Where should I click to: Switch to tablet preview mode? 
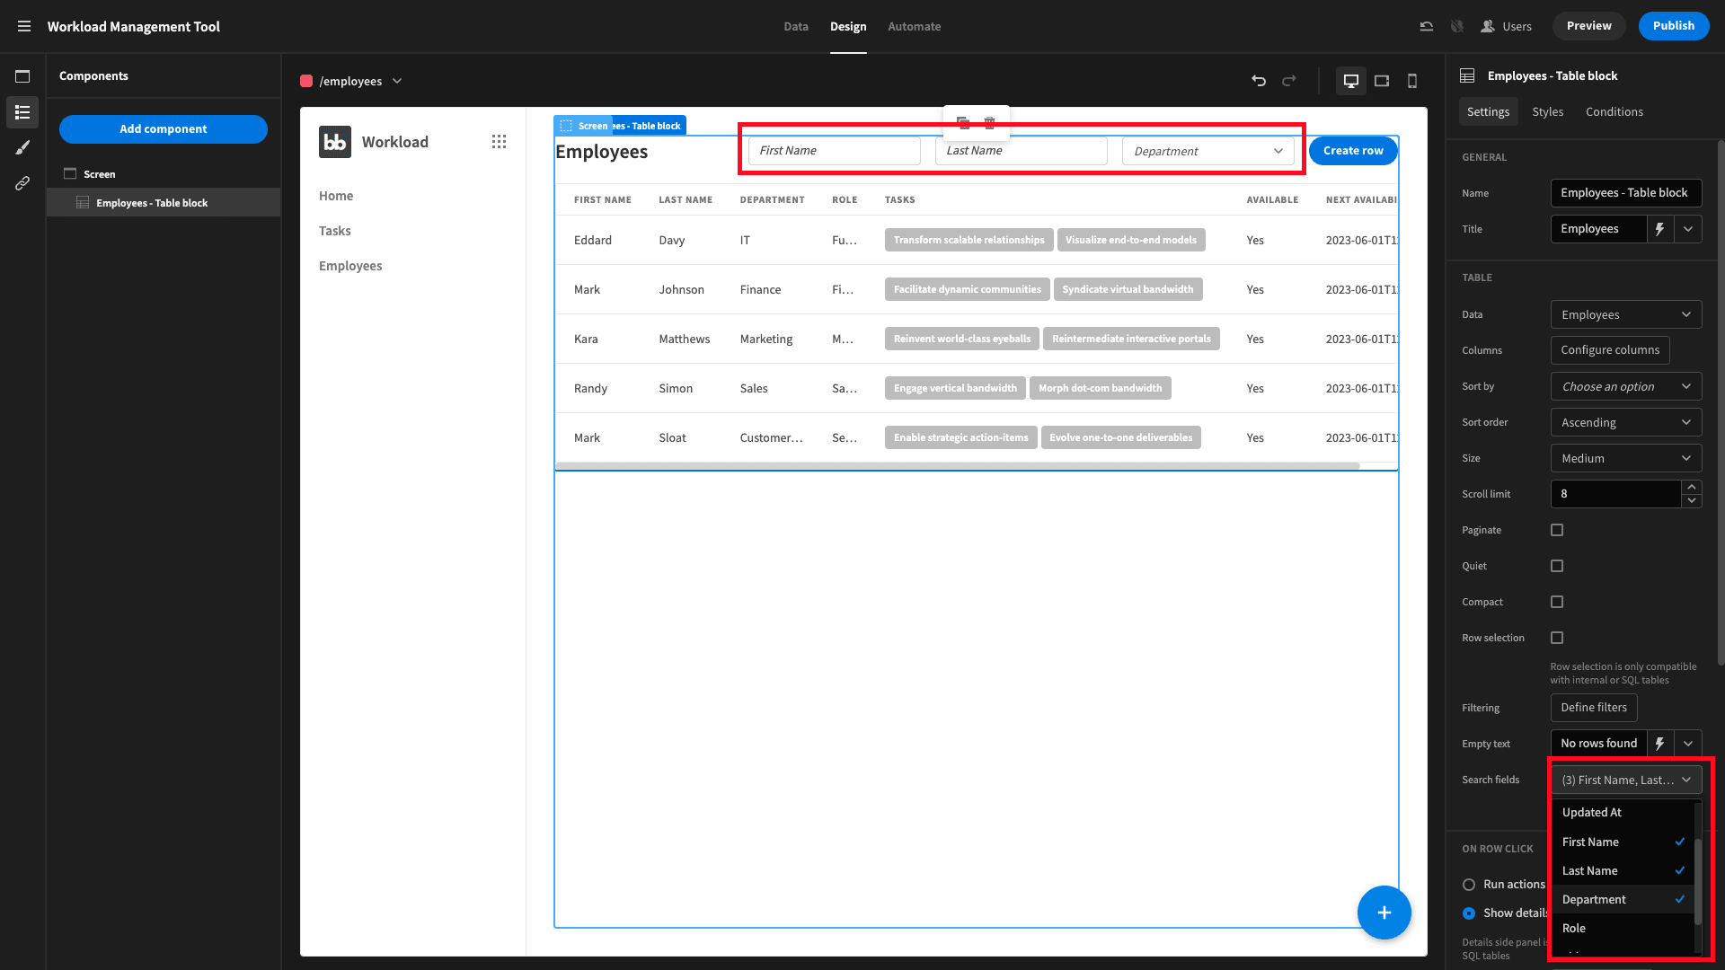point(1382,81)
